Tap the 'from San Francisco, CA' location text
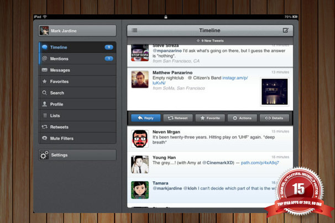335x223 pixels. 176,61
